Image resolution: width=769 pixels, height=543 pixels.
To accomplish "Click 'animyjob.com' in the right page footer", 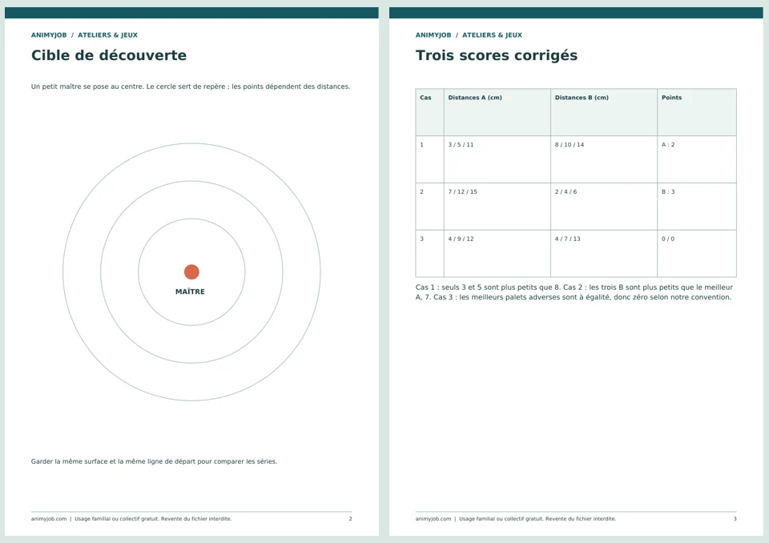I will coord(433,519).
